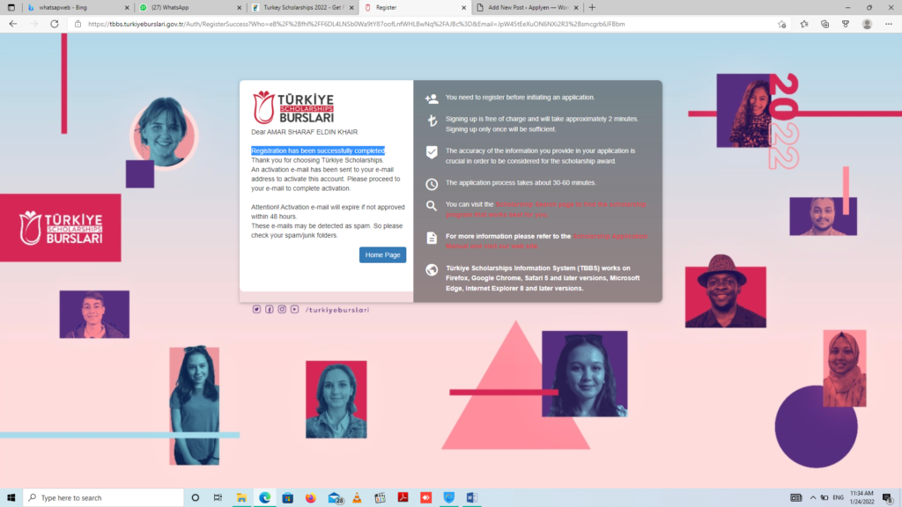Image resolution: width=902 pixels, height=507 pixels.
Task: Click the Türkiye Scholarships banner on left
Action: (x=61, y=228)
